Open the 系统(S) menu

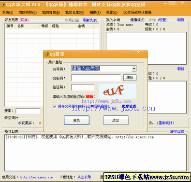tap(8, 13)
